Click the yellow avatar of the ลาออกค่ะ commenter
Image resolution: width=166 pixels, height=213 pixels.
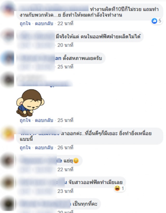8,133
